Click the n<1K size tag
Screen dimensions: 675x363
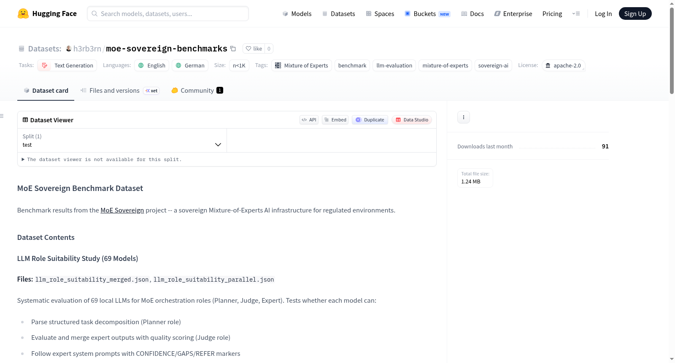click(x=239, y=65)
